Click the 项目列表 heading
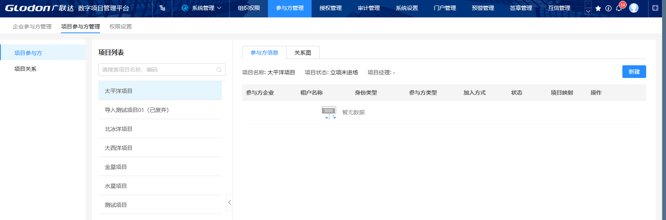This screenshot has width=666, height=220. [x=111, y=52]
